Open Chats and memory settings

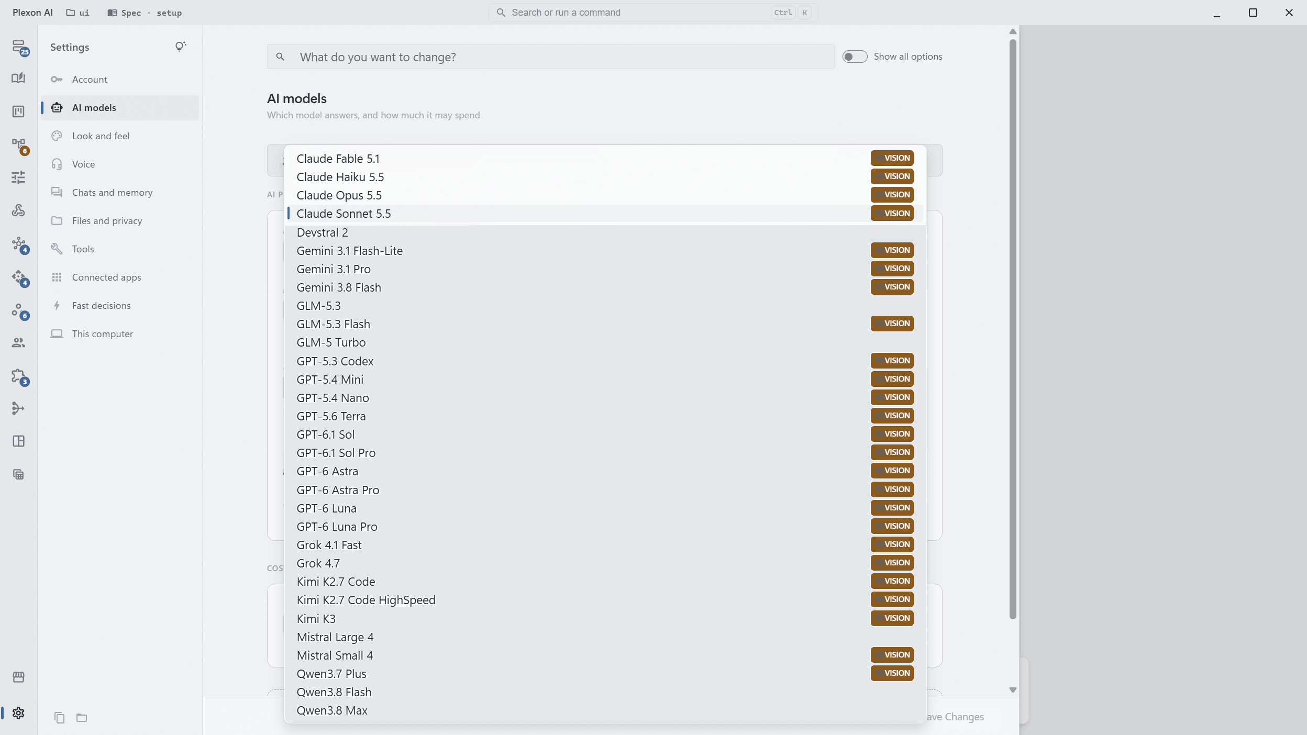coord(120,193)
